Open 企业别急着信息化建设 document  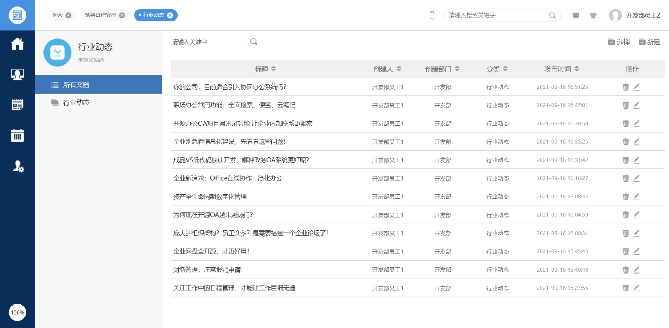tap(229, 142)
